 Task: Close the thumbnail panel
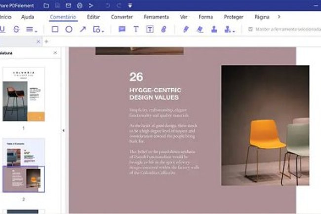coord(55,53)
